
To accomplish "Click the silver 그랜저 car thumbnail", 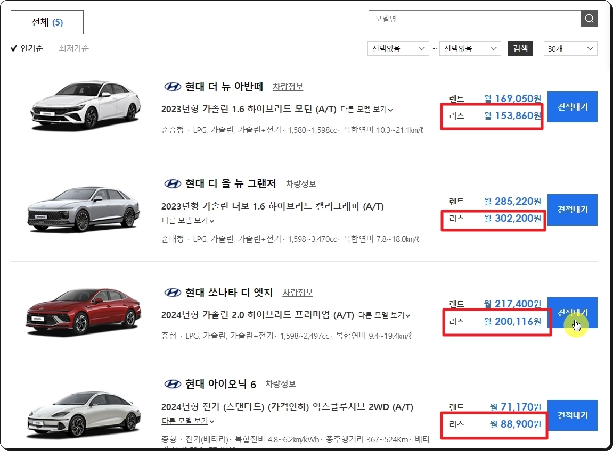I will [x=84, y=210].
